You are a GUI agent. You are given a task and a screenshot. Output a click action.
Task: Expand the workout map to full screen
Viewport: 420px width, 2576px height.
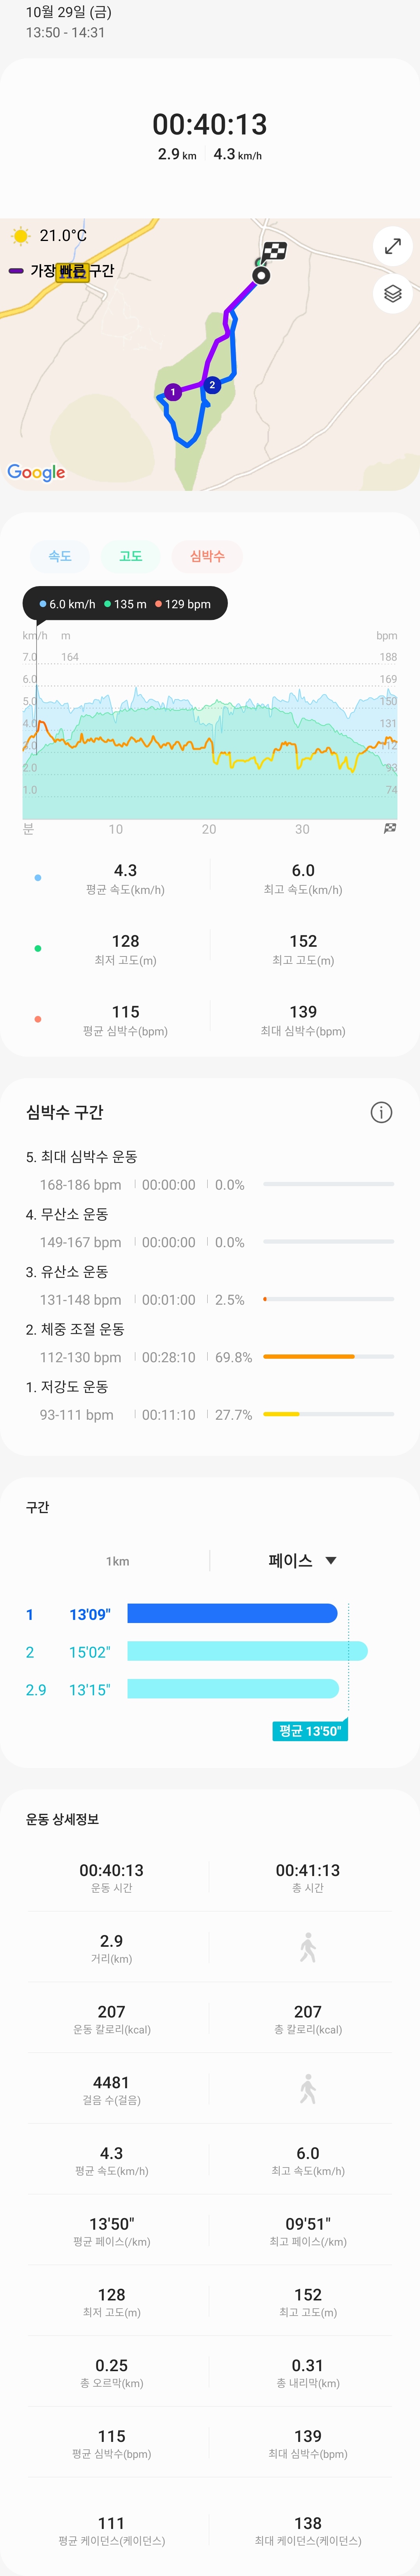393,245
